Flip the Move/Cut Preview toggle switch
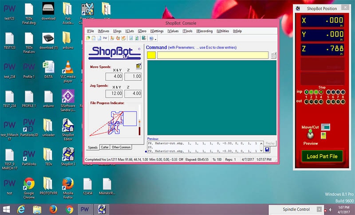This screenshot has width=355, height=215. click(x=310, y=135)
